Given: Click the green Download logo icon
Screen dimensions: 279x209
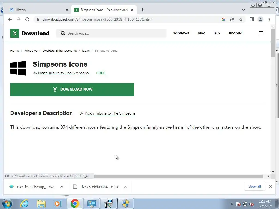Looking at the screenshot, I should click(x=15, y=33).
